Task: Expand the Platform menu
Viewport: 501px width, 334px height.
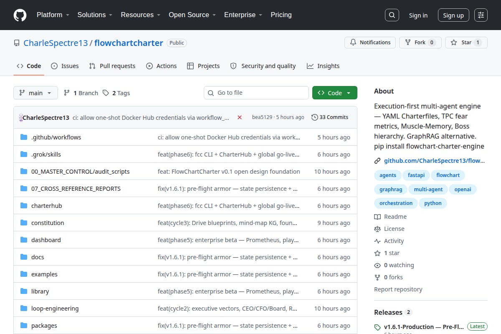Action: pyautogui.click(x=53, y=15)
